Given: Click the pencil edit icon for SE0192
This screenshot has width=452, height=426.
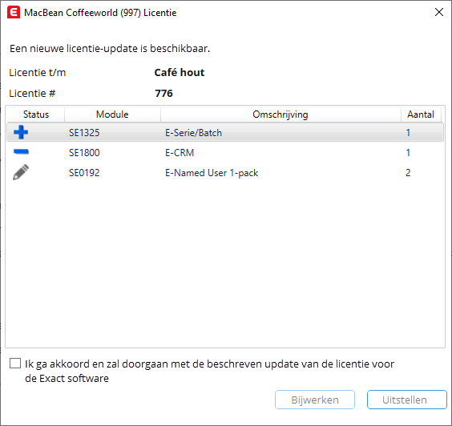Looking at the screenshot, I should pos(21,172).
